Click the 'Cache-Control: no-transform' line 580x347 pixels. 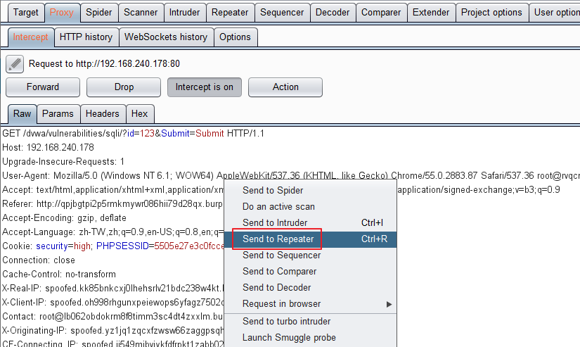pyautogui.click(x=59, y=275)
